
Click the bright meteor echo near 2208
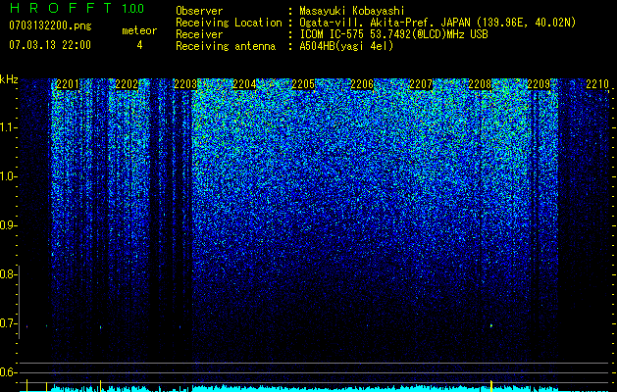(x=491, y=325)
